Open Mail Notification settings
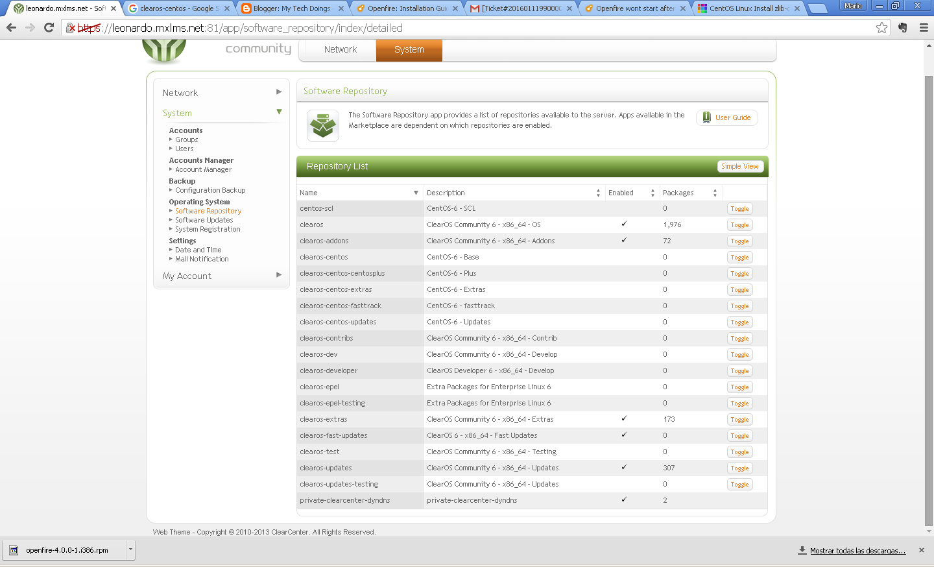Viewport: 934px width, 567px height. [202, 259]
